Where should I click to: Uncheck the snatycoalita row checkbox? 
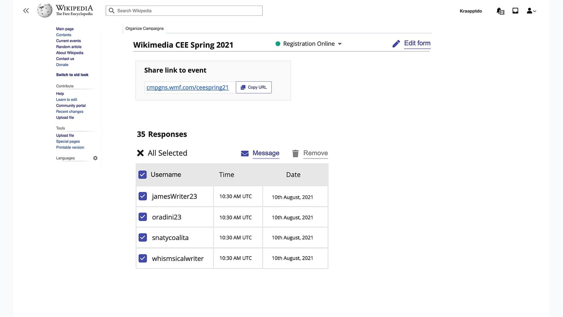click(x=143, y=237)
